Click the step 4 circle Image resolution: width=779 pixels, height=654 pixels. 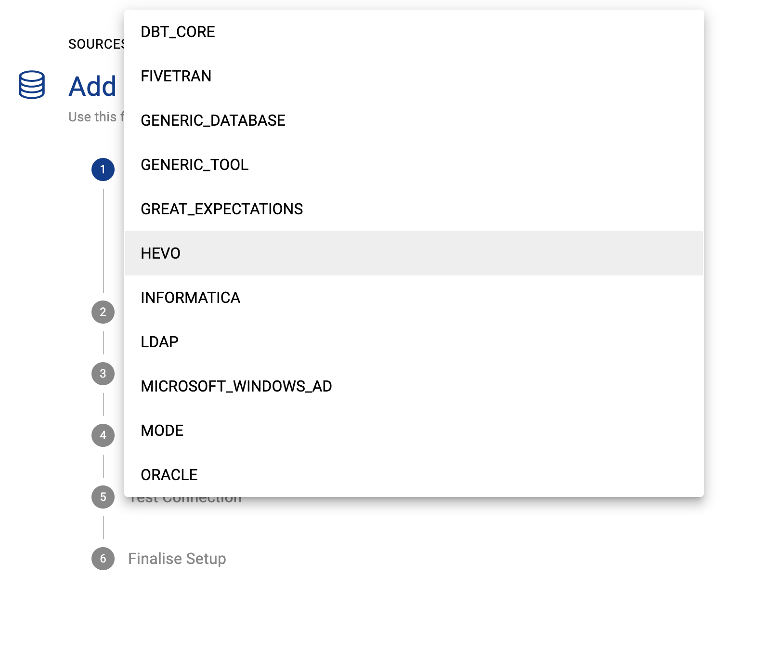103,435
